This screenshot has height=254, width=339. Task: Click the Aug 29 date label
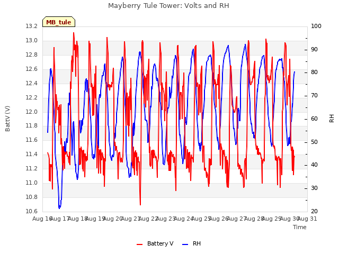(x=272, y=219)
